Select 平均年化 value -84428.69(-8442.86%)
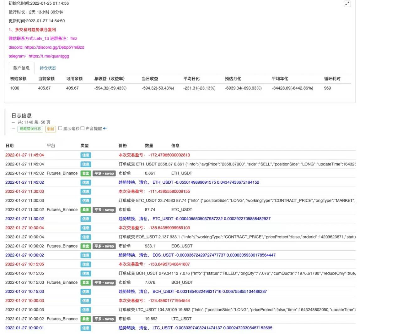Screen dimensions: 408x334 coord(293,88)
